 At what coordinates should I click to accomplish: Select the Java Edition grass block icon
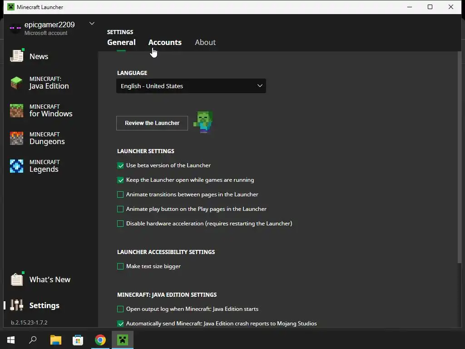tap(17, 83)
